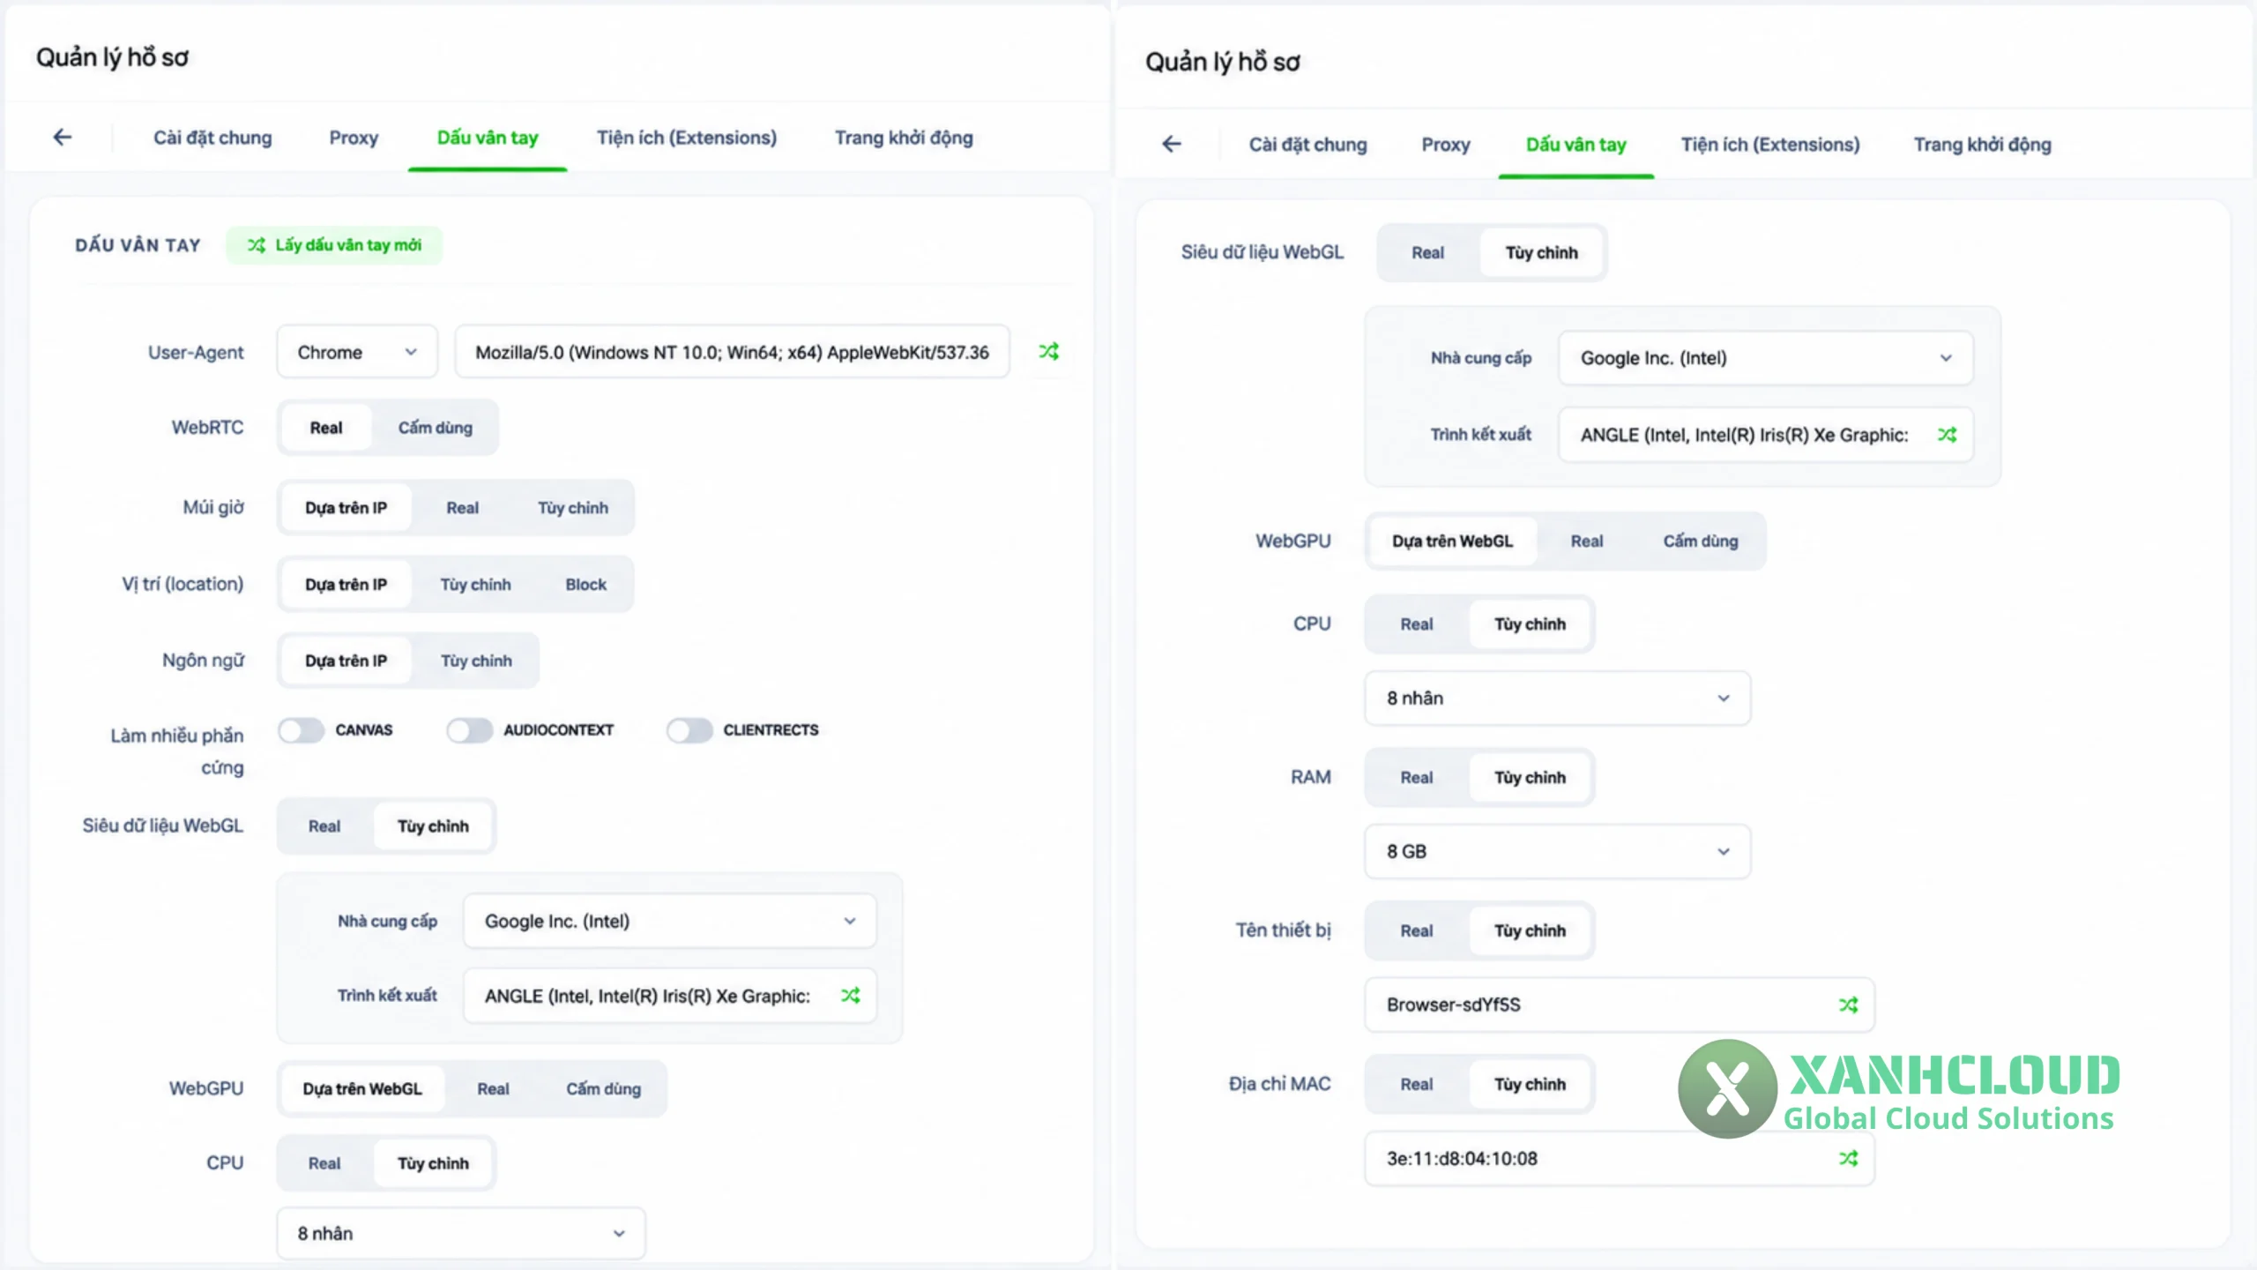Image resolution: width=2257 pixels, height=1270 pixels.
Task: Expand Nhà cung cấp dropdown in right panel
Action: (1766, 358)
